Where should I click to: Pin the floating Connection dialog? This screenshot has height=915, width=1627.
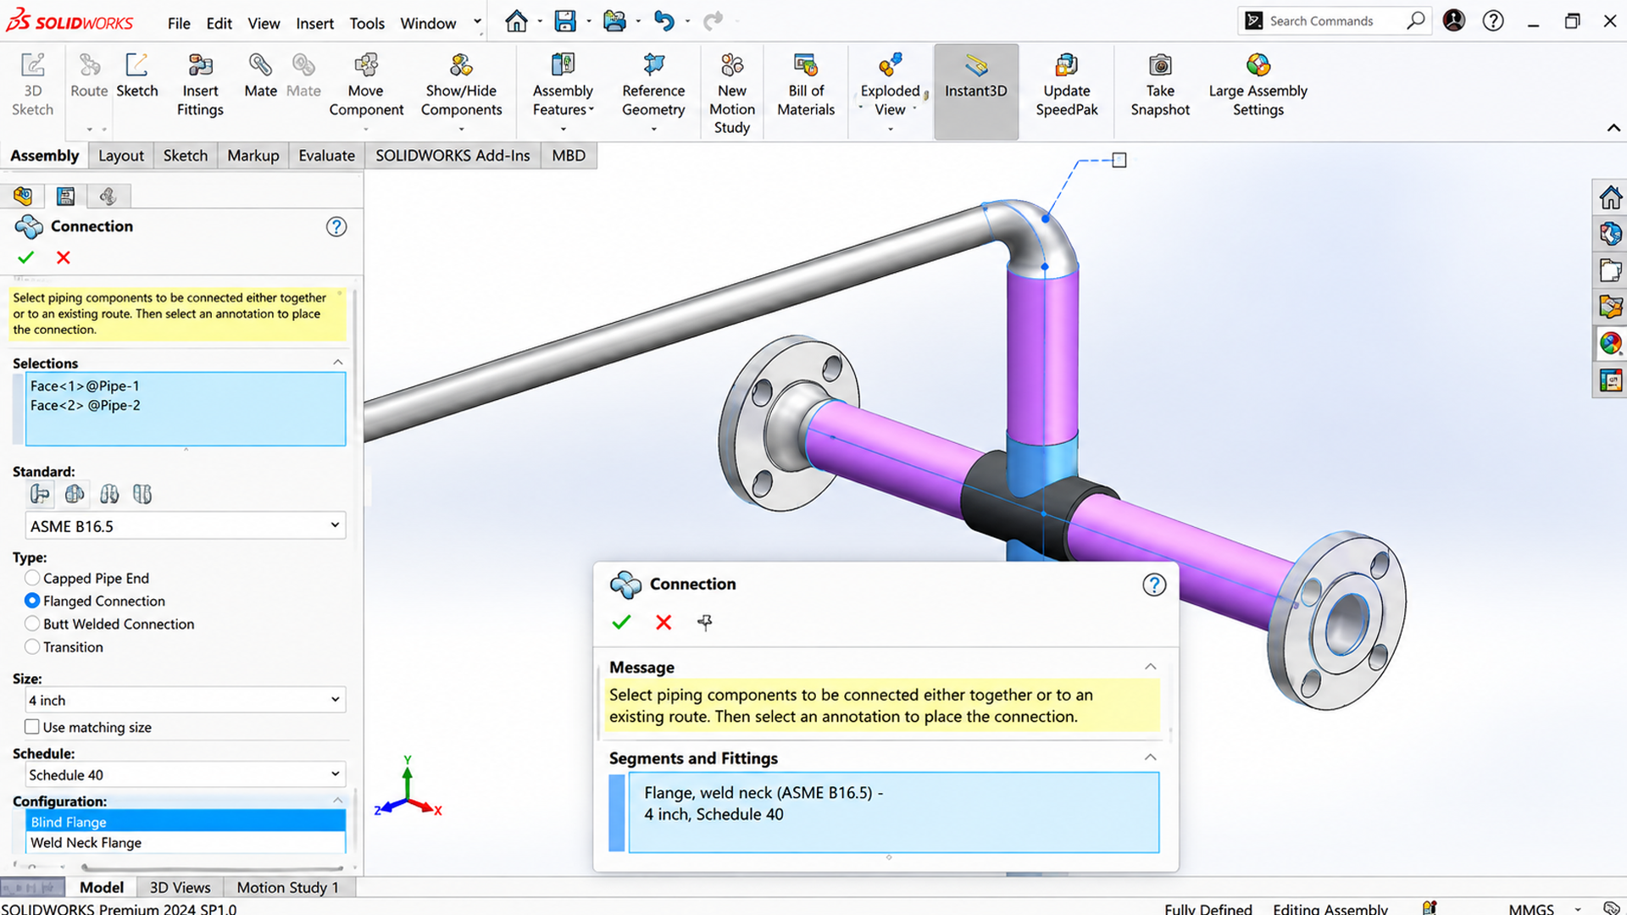[704, 623]
